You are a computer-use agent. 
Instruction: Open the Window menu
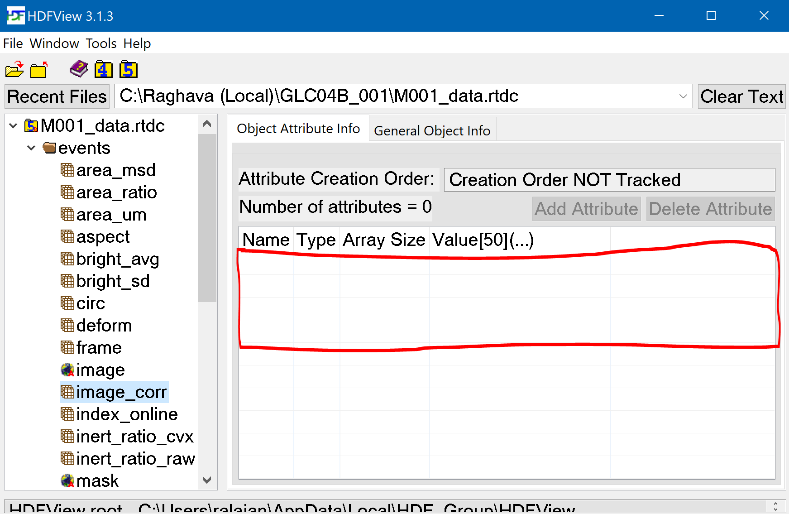coord(54,43)
